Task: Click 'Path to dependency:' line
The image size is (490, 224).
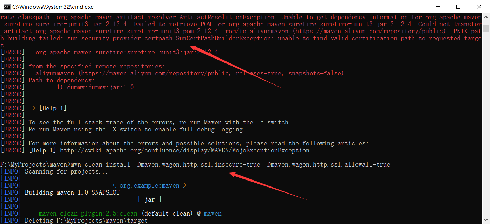Action: click(x=62, y=80)
